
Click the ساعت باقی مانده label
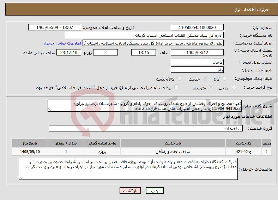click(x=39, y=53)
